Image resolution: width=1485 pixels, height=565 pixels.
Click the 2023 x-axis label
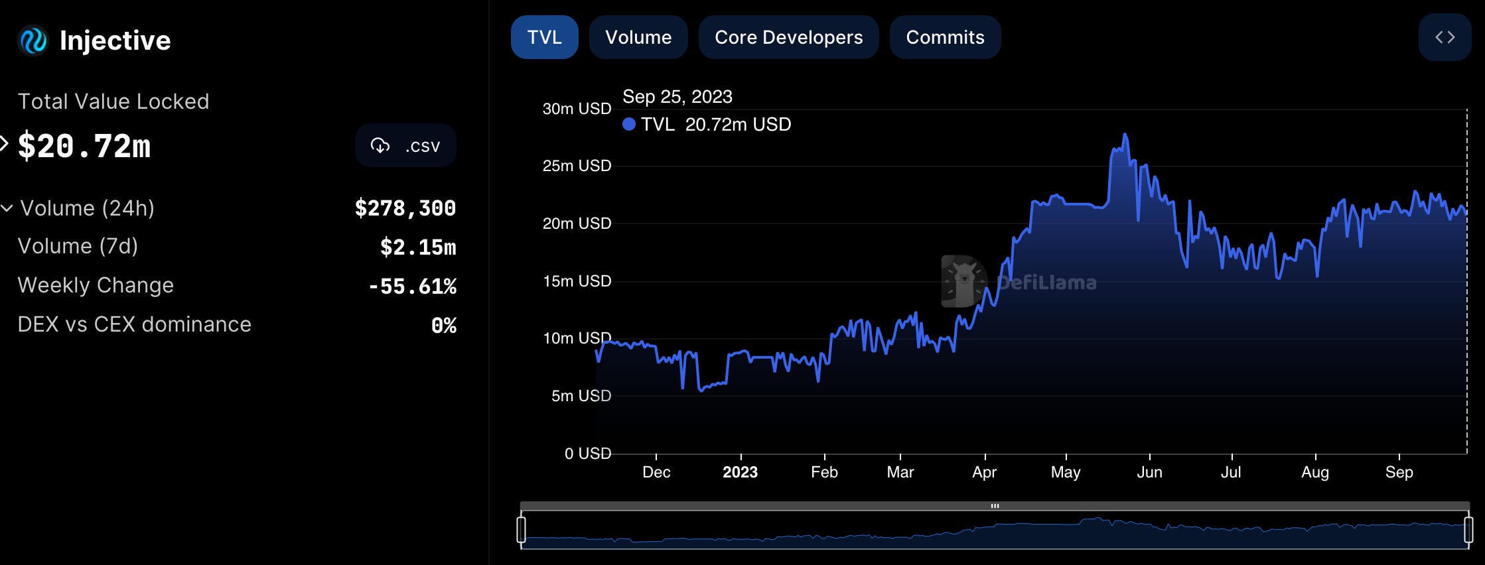click(x=740, y=472)
